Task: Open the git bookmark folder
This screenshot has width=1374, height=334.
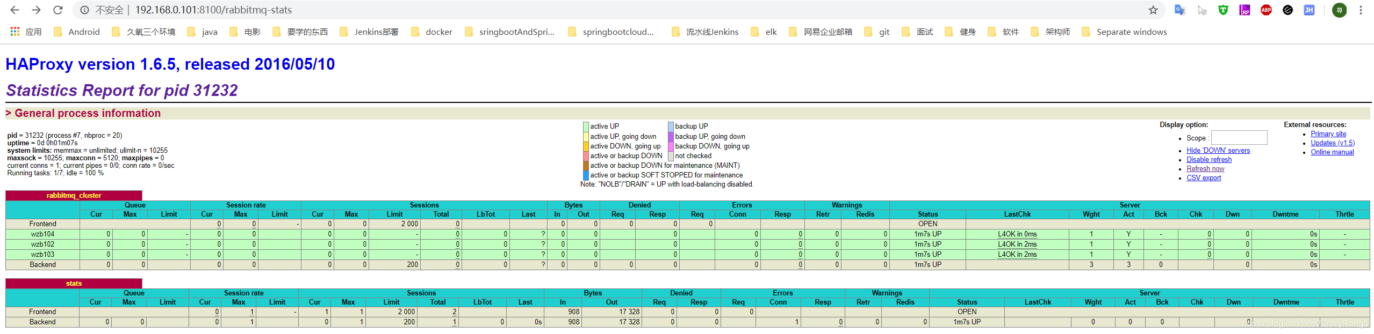Action: pos(877,32)
